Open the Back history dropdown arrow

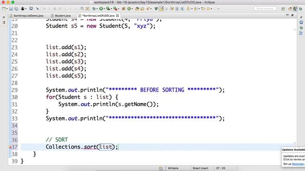(212, 9)
